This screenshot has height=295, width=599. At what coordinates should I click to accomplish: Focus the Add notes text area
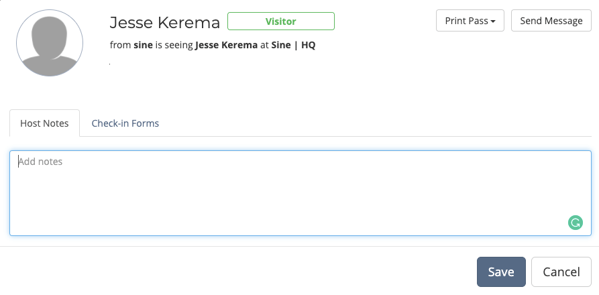click(301, 192)
